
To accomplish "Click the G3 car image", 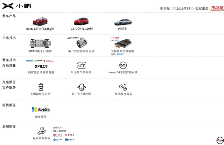I will click(x=82, y=21).
